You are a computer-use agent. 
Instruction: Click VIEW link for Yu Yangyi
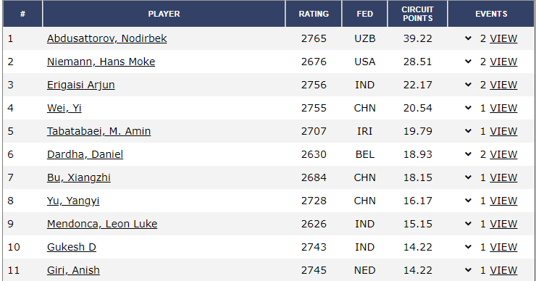[x=504, y=201]
